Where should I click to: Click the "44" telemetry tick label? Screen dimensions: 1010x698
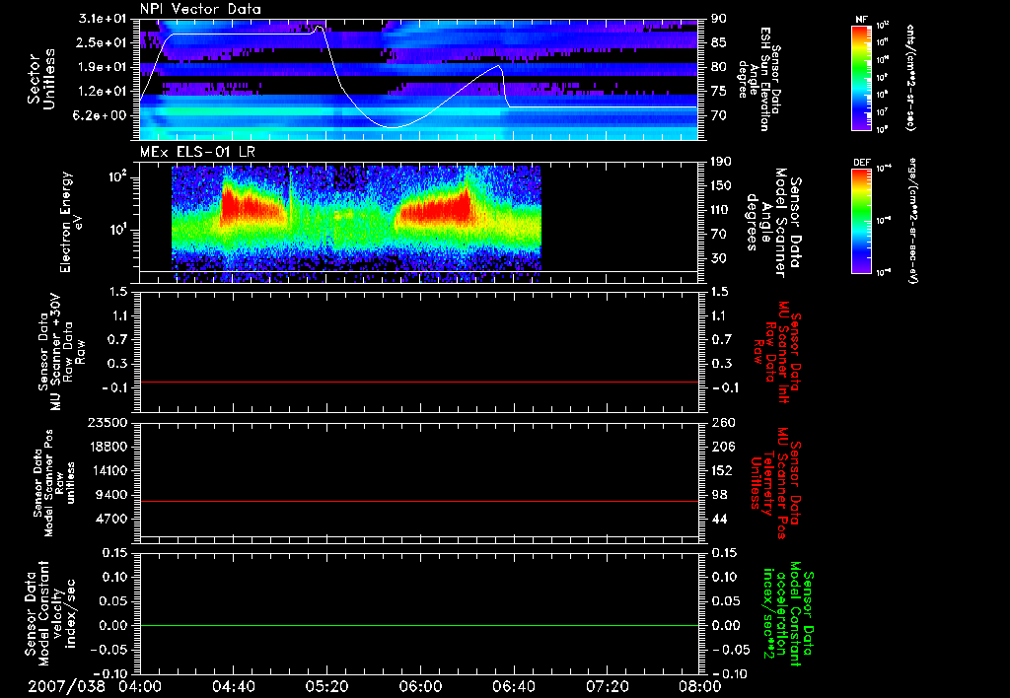pyautogui.click(x=719, y=519)
